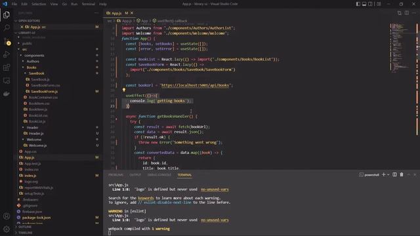
Task: Open Source Control view with pending badge
Action: click(7, 41)
